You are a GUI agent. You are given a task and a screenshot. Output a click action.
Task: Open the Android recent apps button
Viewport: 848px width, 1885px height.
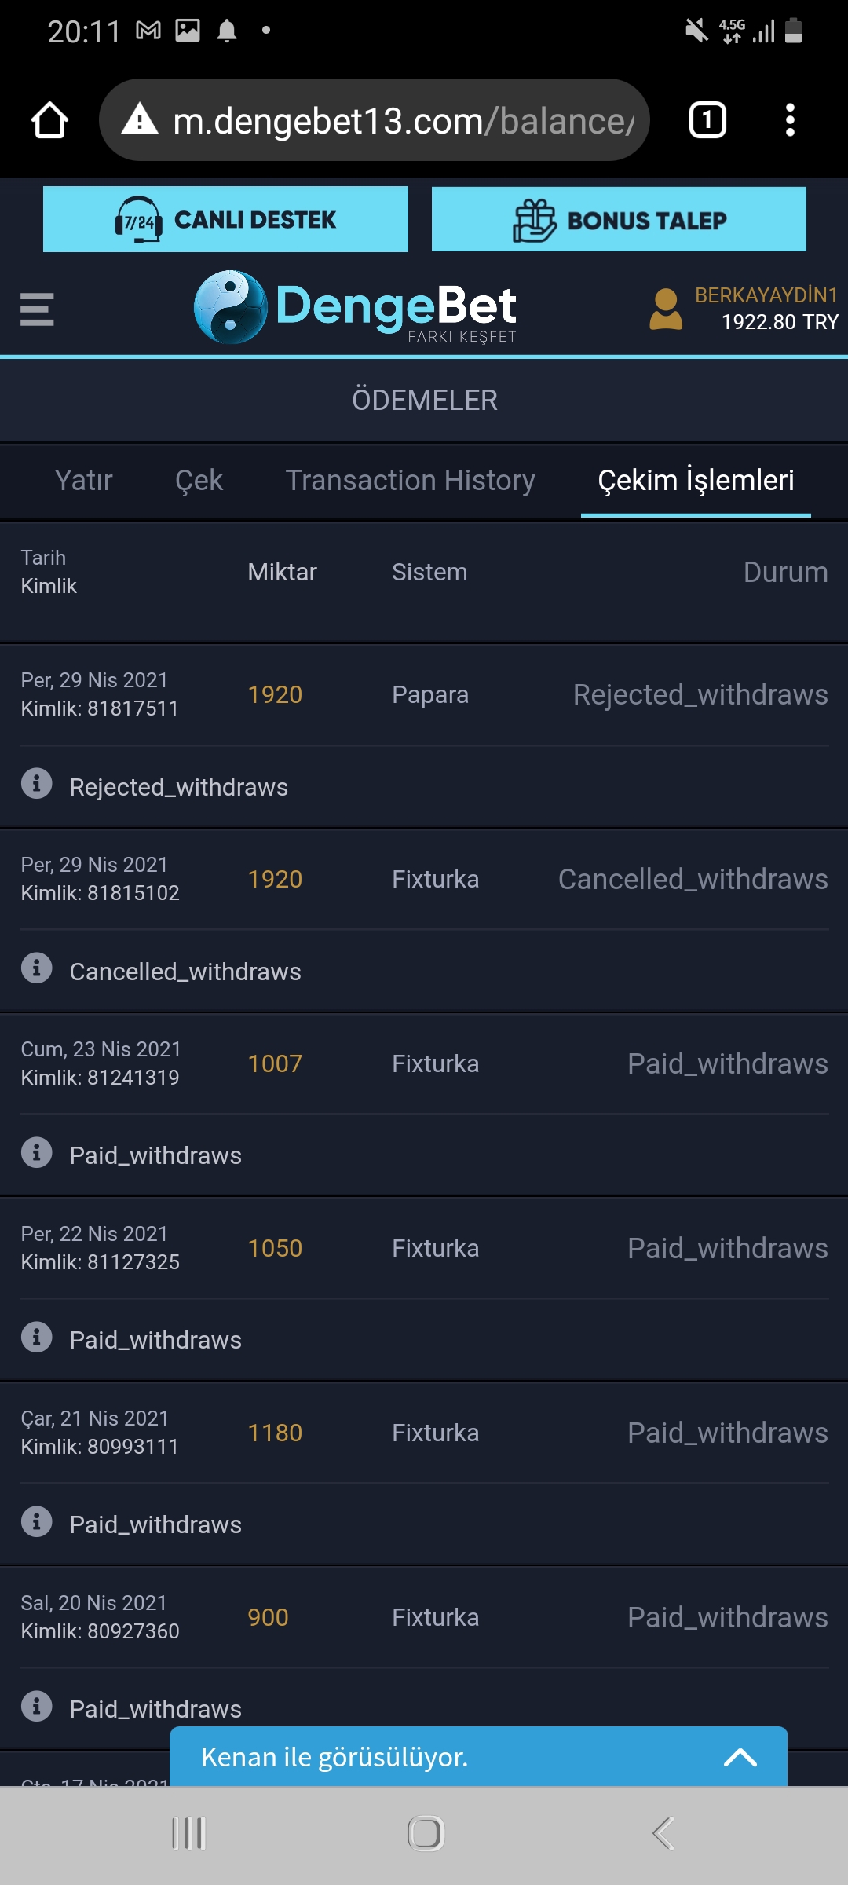188,1834
